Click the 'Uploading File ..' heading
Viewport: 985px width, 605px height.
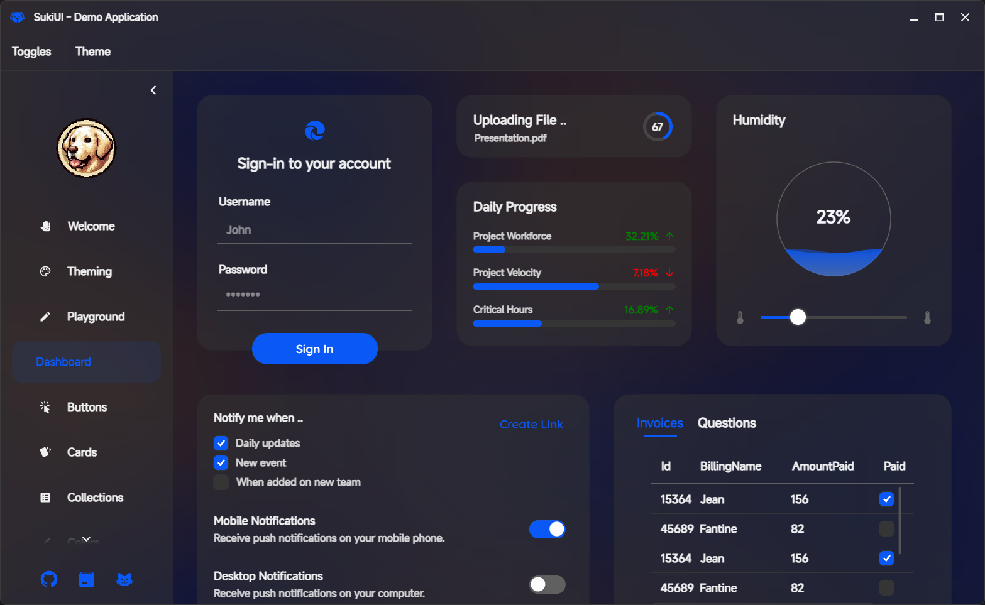pyautogui.click(x=520, y=120)
